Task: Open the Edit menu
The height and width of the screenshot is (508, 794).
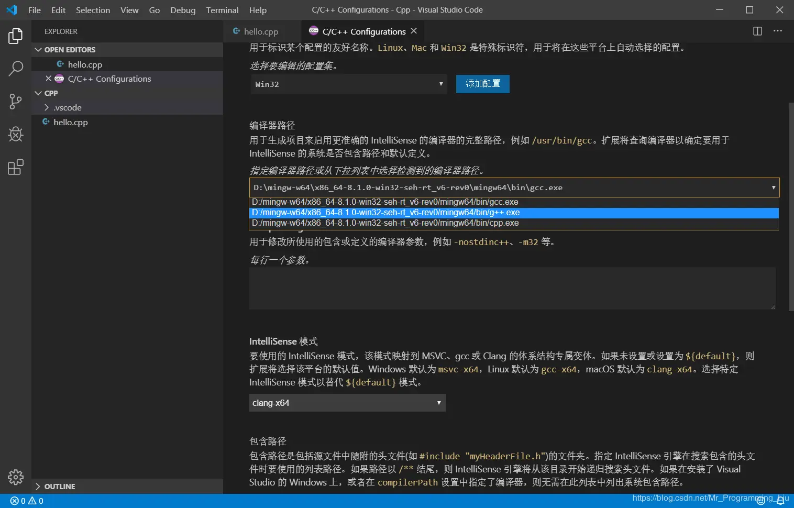Action: click(x=58, y=10)
